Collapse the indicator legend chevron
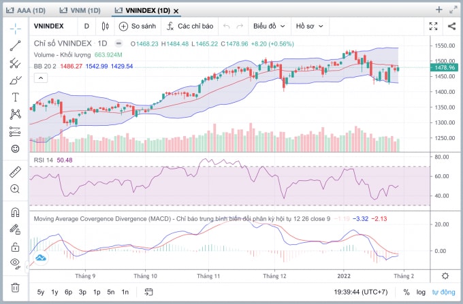Image resolution: width=463 pixels, height=304 pixels. (41, 78)
